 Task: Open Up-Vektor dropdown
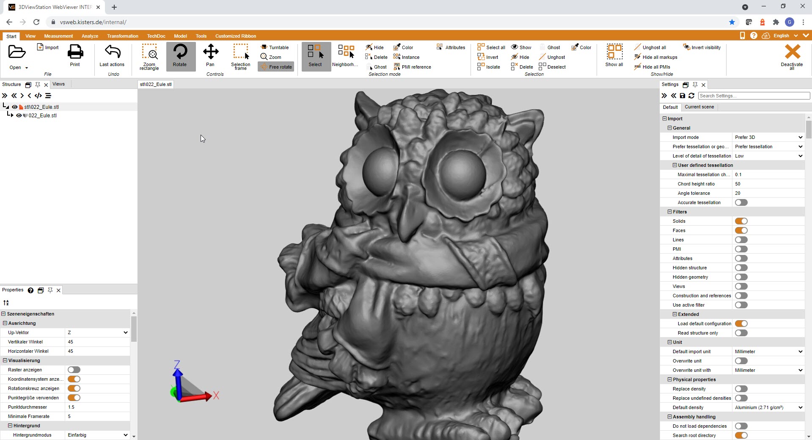97,332
